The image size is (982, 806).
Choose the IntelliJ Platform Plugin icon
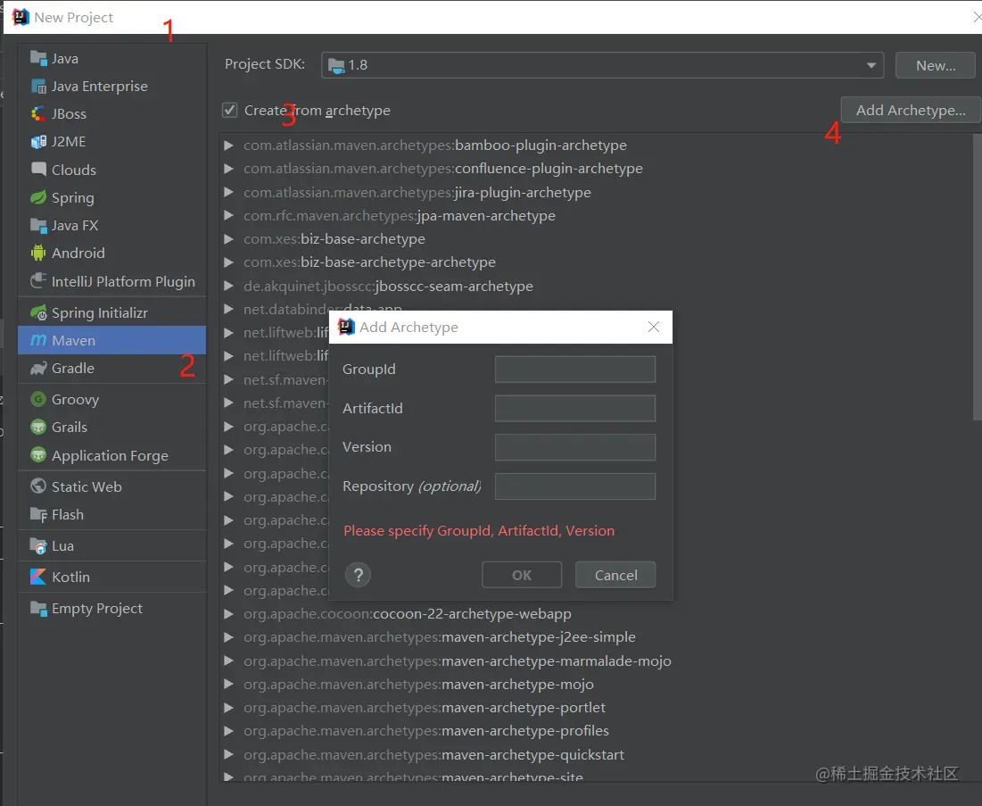pos(39,281)
